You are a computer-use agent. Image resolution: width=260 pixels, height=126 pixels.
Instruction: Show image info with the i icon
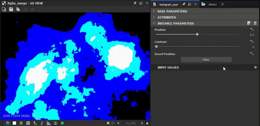(42, 123)
